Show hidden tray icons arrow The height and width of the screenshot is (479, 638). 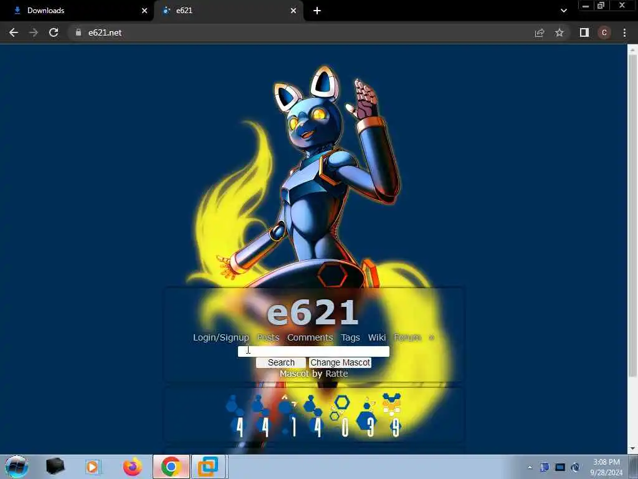coord(530,467)
